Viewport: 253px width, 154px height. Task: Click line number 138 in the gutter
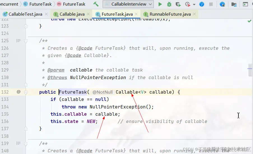click(x=5, y=136)
